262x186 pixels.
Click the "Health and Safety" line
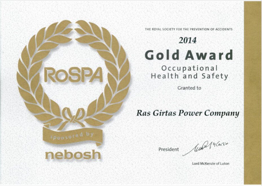click(x=190, y=76)
